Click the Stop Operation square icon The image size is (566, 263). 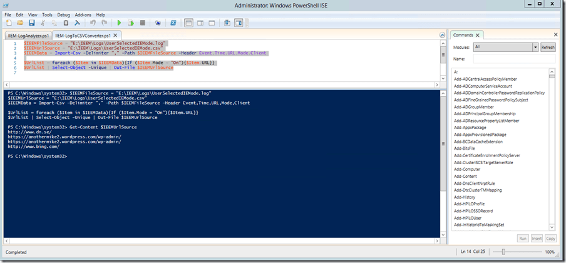(x=142, y=23)
